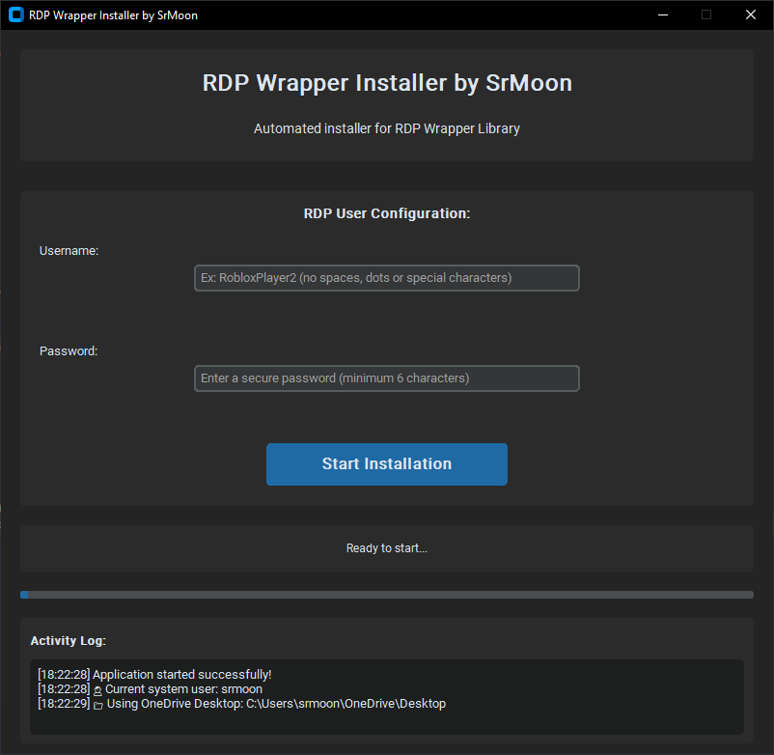Click the Username input field
The image size is (774, 755).
click(x=386, y=278)
